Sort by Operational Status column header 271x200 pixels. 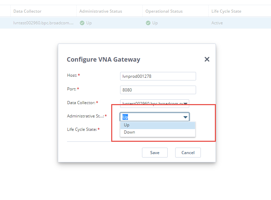tap(164, 11)
